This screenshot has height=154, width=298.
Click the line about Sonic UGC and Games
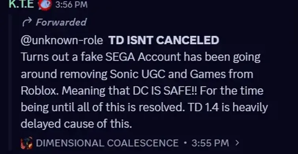pos(137,74)
